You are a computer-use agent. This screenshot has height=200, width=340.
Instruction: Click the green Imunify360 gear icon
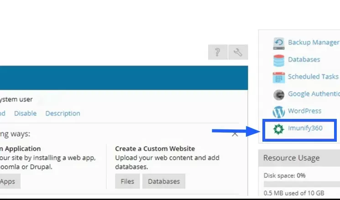pyautogui.click(x=278, y=129)
